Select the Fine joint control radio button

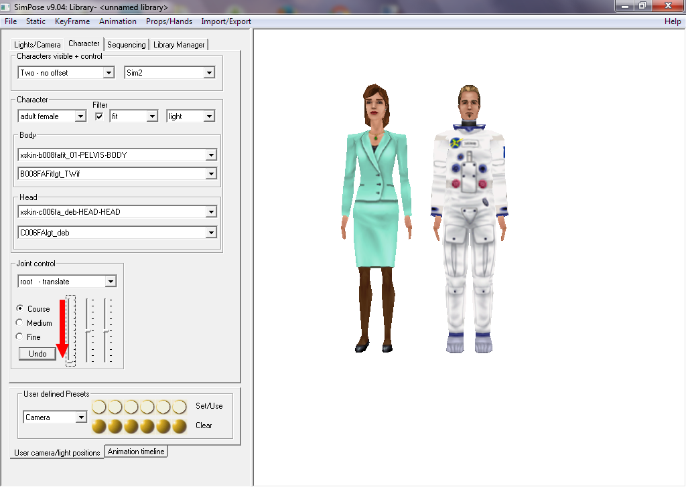tap(20, 337)
